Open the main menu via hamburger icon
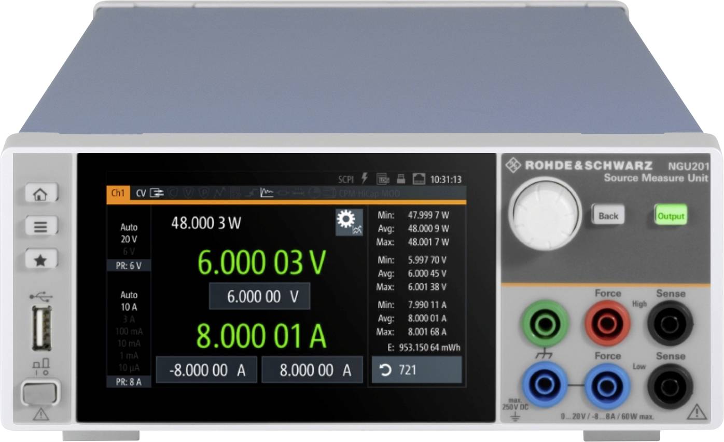The image size is (724, 442). point(41,226)
